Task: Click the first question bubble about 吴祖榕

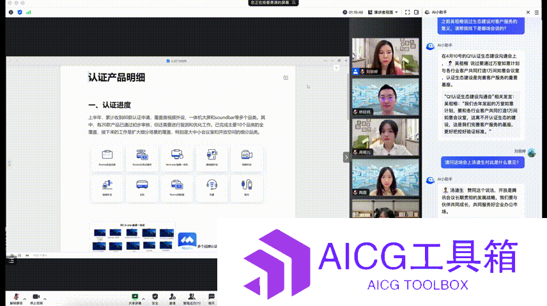Action: [x=481, y=25]
